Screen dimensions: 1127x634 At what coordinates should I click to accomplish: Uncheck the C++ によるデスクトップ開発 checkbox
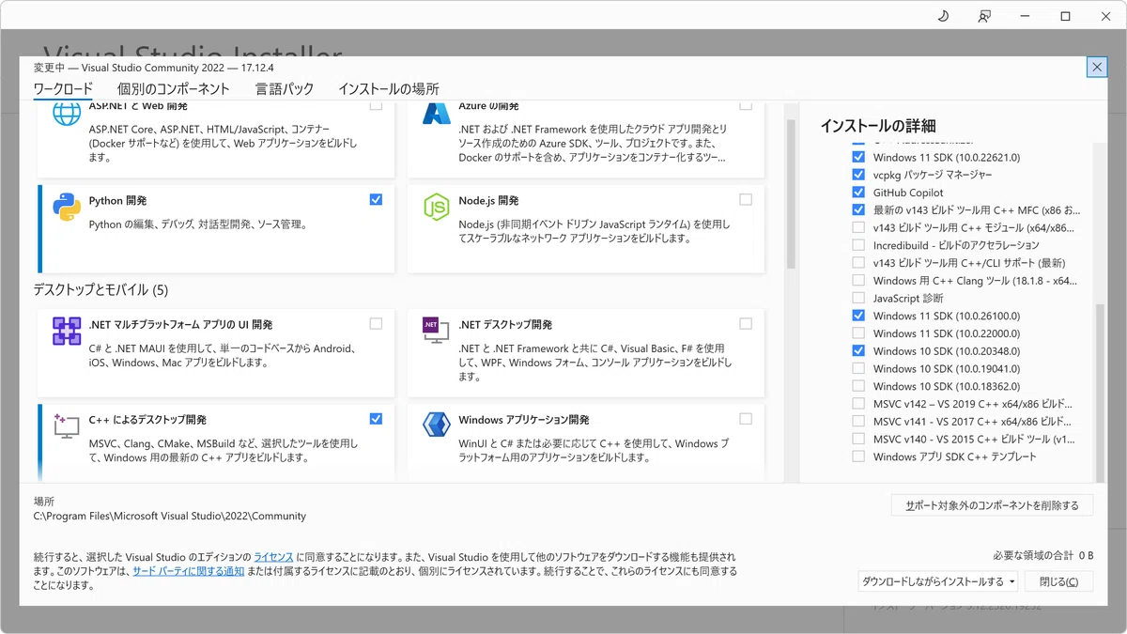(x=376, y=419)
